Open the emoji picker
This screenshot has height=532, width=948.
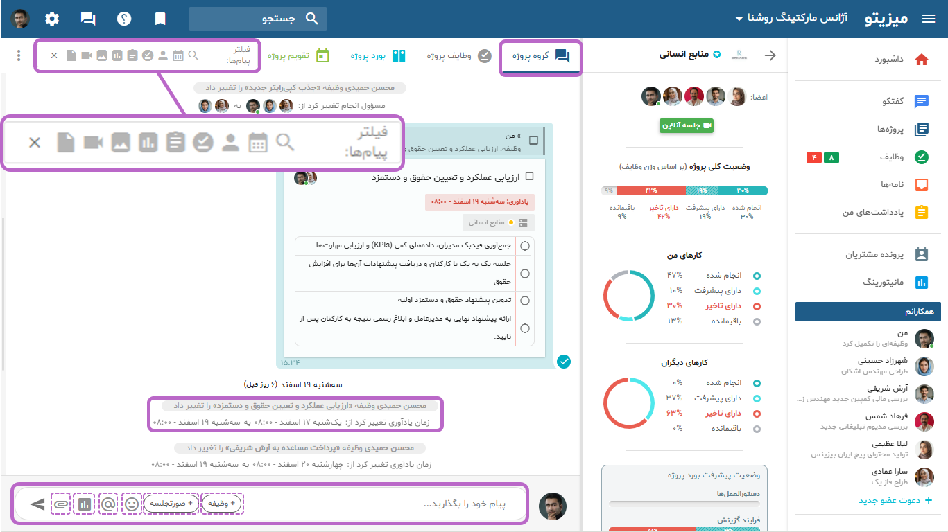point(132,504)
